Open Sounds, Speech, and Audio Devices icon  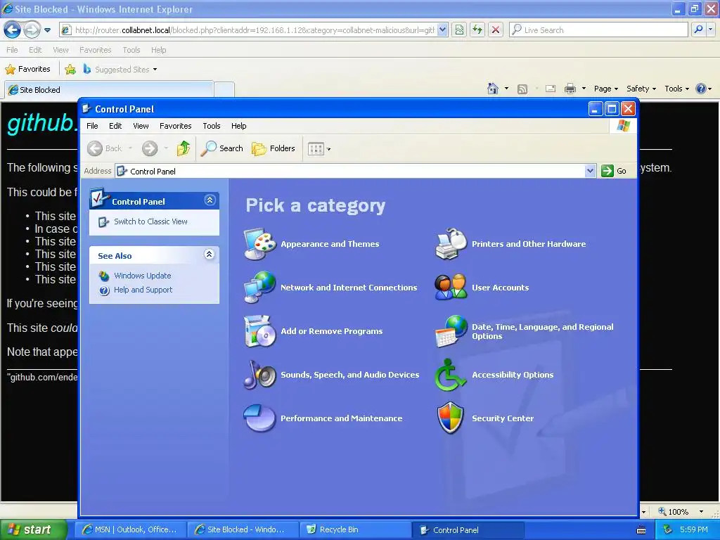(260, 375)
